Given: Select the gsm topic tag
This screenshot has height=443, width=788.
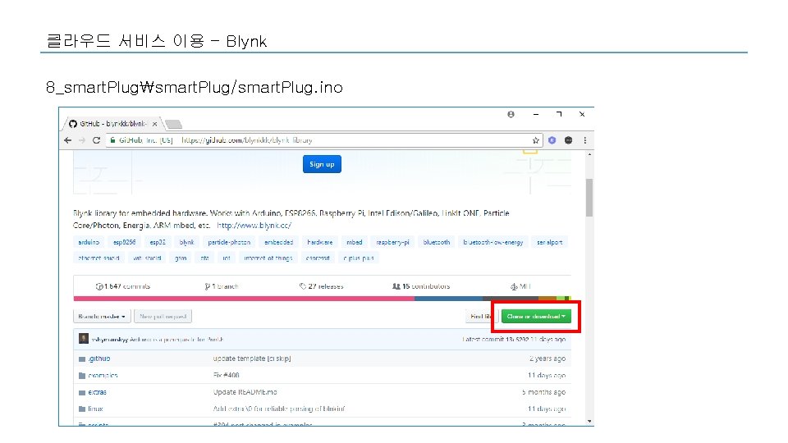Looking at the screenshot, I should tap(181, 258).
